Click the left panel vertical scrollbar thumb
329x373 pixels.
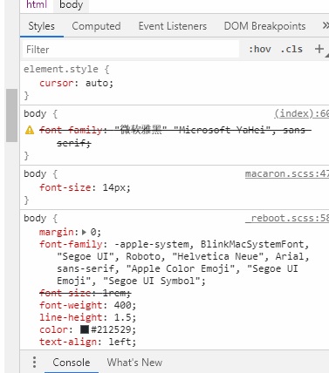[12, 115]
